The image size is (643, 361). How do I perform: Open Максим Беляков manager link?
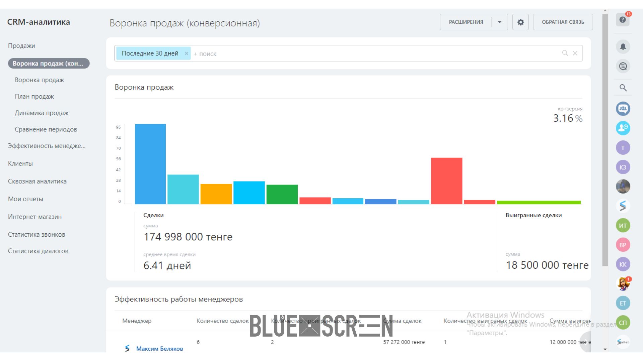(x=159, y=349)
